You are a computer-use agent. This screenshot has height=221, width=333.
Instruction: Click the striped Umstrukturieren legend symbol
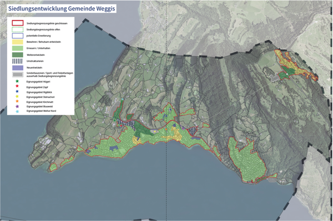point(17,61)
